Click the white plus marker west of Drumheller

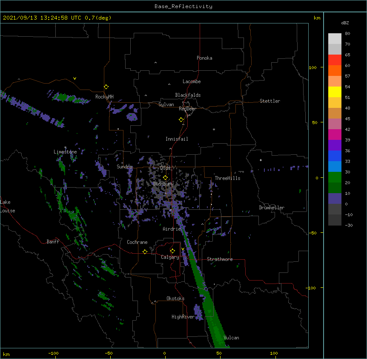point(261,160)
